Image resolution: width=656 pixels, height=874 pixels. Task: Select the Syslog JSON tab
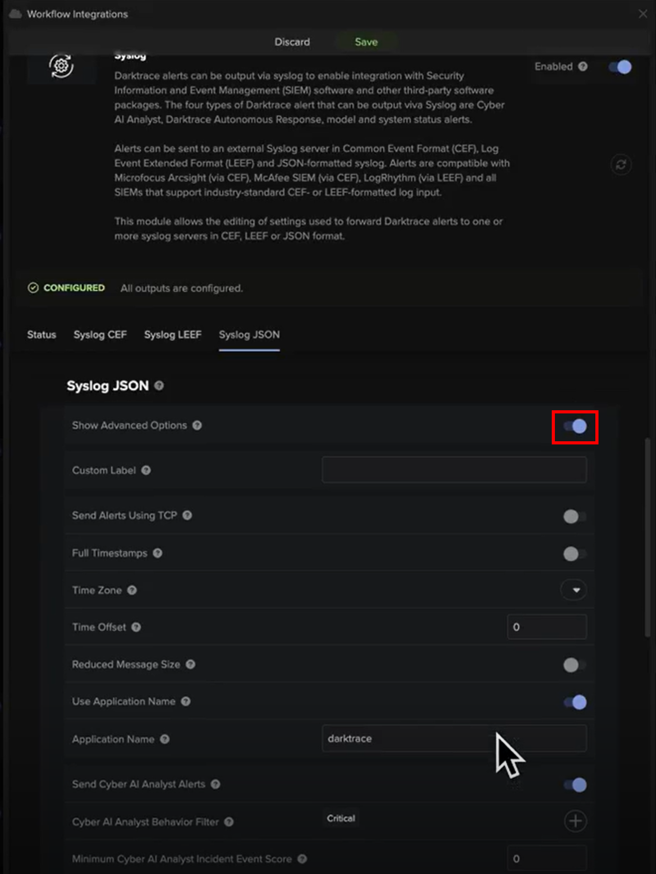249,335
